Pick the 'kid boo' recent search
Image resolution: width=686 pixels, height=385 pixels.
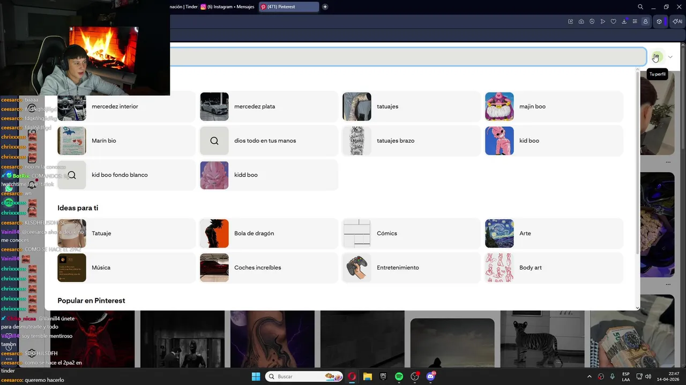[554, 141]
